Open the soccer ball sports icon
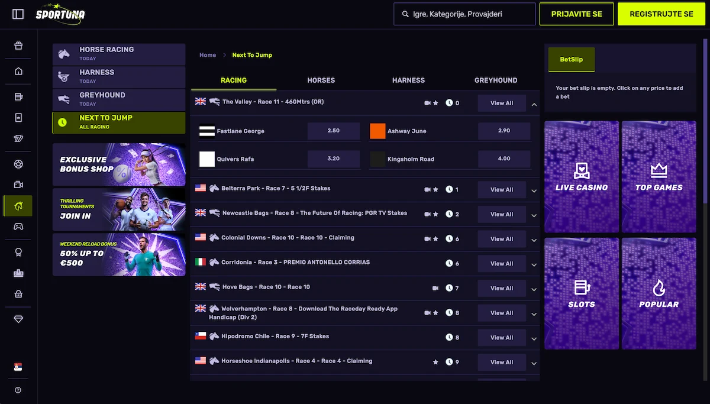Image resolution: width=710 pixels, height=404 pixels. point(18,164)
